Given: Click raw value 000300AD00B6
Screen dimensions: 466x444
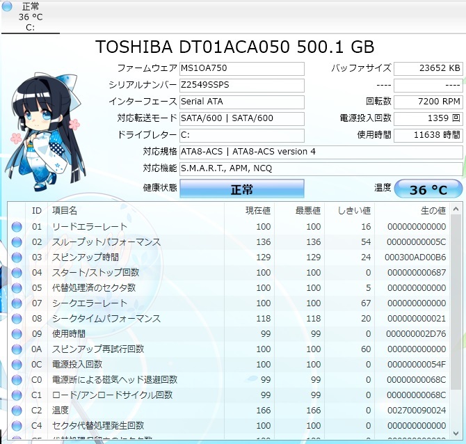Looking at the screenshot, I should (415, 257).
